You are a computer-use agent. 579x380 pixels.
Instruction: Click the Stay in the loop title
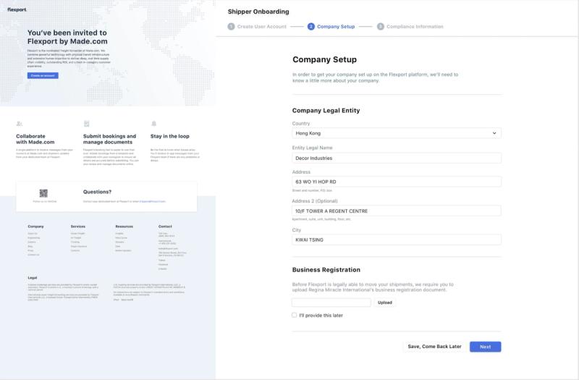pyautogui.click(x=170, y=136)
